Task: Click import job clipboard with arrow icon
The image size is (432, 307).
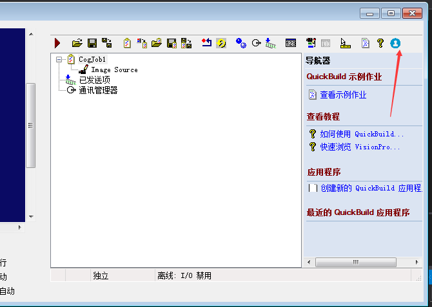Action: pos(142,43)
